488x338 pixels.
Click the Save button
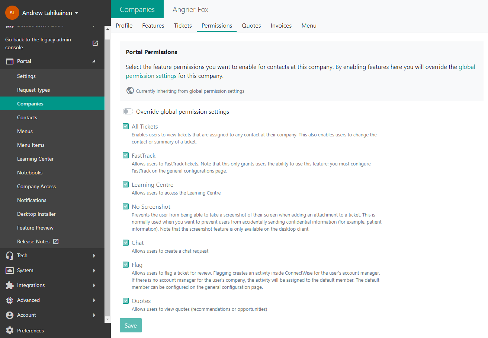pyautogui.click(x=131, y=325)
